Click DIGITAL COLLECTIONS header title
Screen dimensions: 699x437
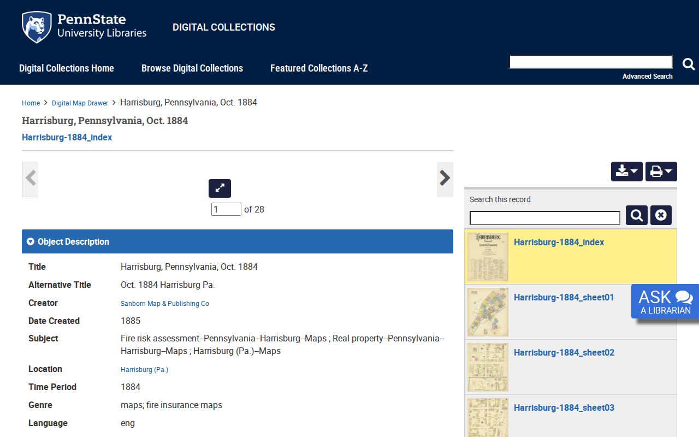coord(224,27)
